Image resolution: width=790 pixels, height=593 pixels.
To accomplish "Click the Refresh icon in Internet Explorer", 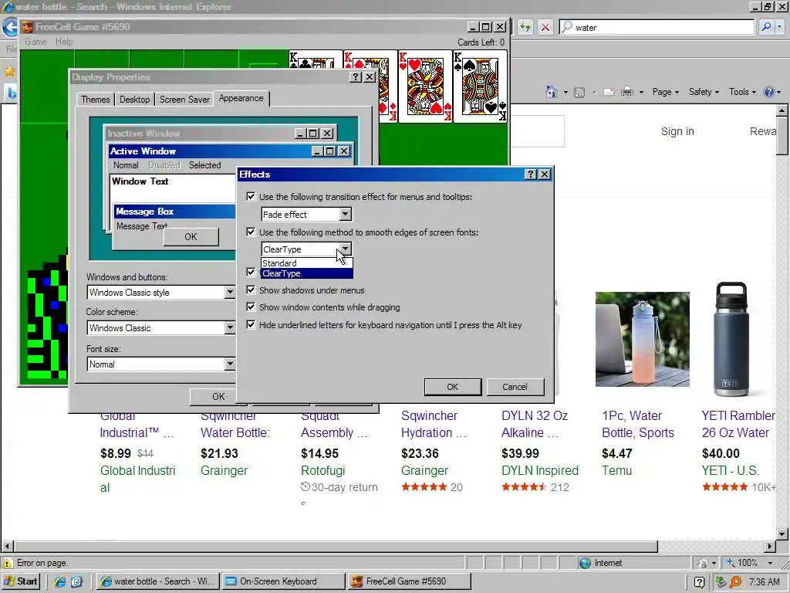I will (x=525, y=27).
